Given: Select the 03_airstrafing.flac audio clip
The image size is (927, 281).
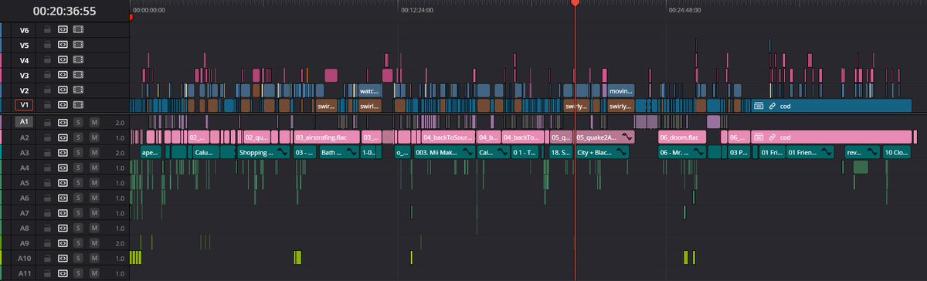Looking at the screenshot, I should pyautogui.click(x=326, y=137).
